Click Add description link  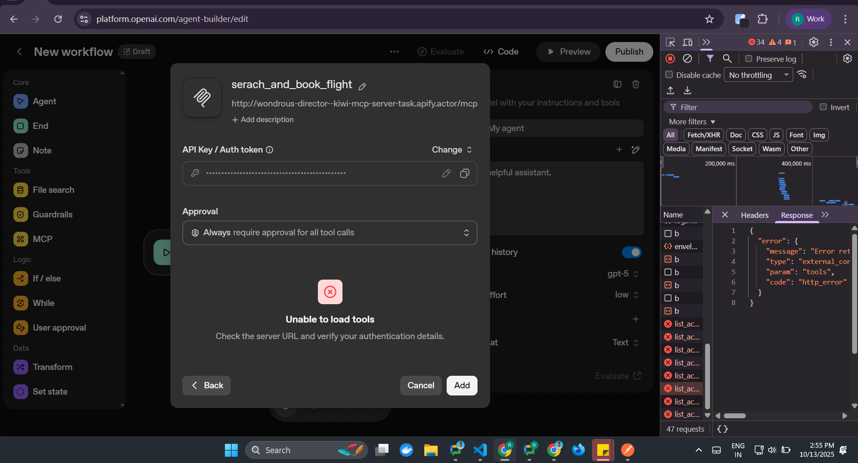[x=263, y=120]
